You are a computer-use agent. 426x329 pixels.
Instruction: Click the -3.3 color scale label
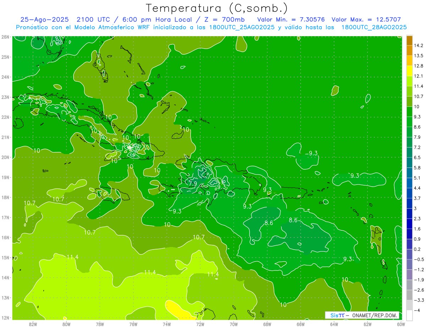pyautogui.click(x=419, y=300)
